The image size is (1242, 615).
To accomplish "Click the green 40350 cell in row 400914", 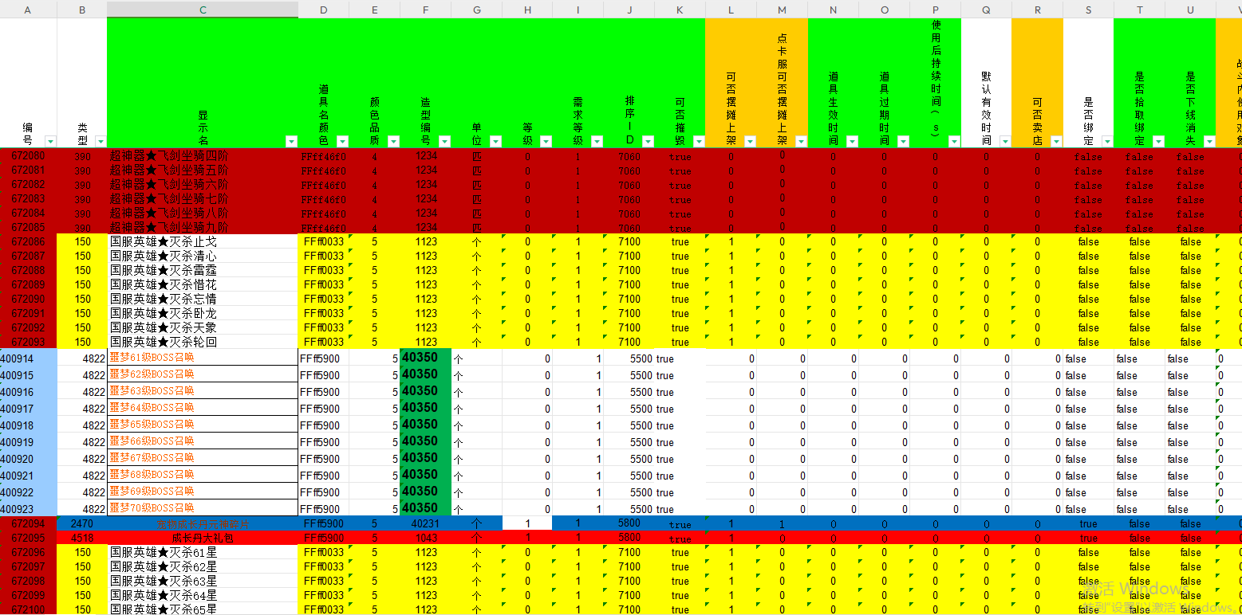I will (425, 358).
